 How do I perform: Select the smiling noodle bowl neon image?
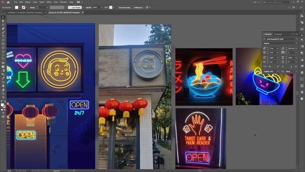tap(264, 76)
